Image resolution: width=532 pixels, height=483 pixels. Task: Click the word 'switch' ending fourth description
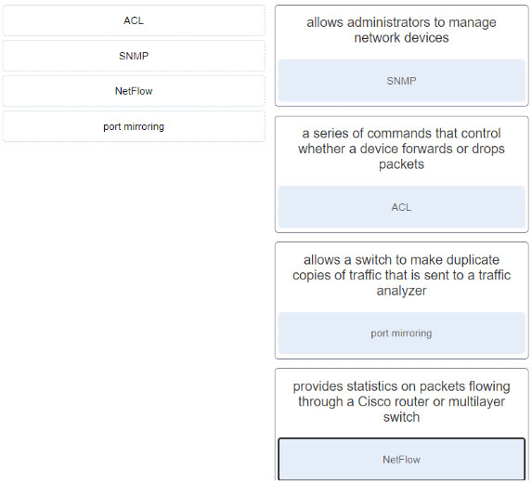(x=401, y=417)
